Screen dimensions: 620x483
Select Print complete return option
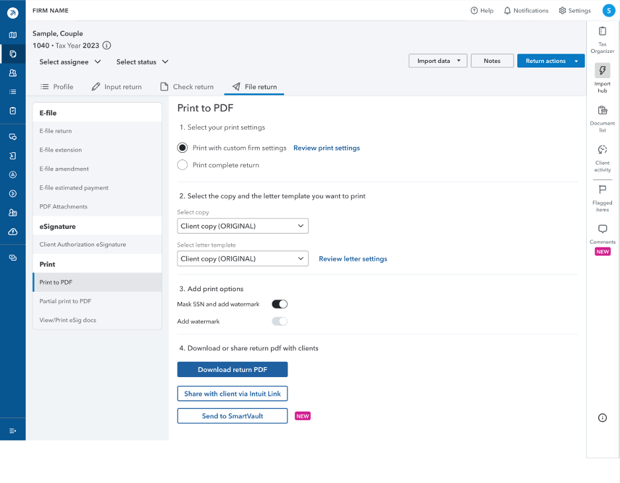click(182, 165)
